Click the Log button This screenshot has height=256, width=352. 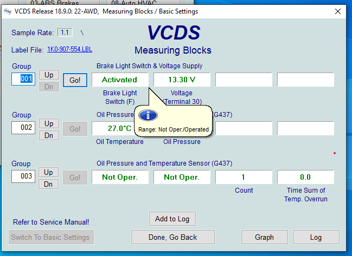(316, 237)
